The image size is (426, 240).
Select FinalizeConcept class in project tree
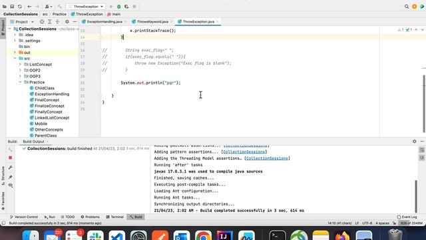click(49, 106)
